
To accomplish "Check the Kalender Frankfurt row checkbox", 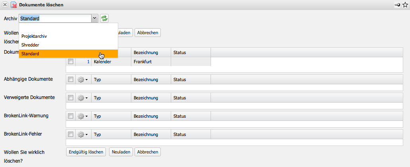I will click(70, 62).
